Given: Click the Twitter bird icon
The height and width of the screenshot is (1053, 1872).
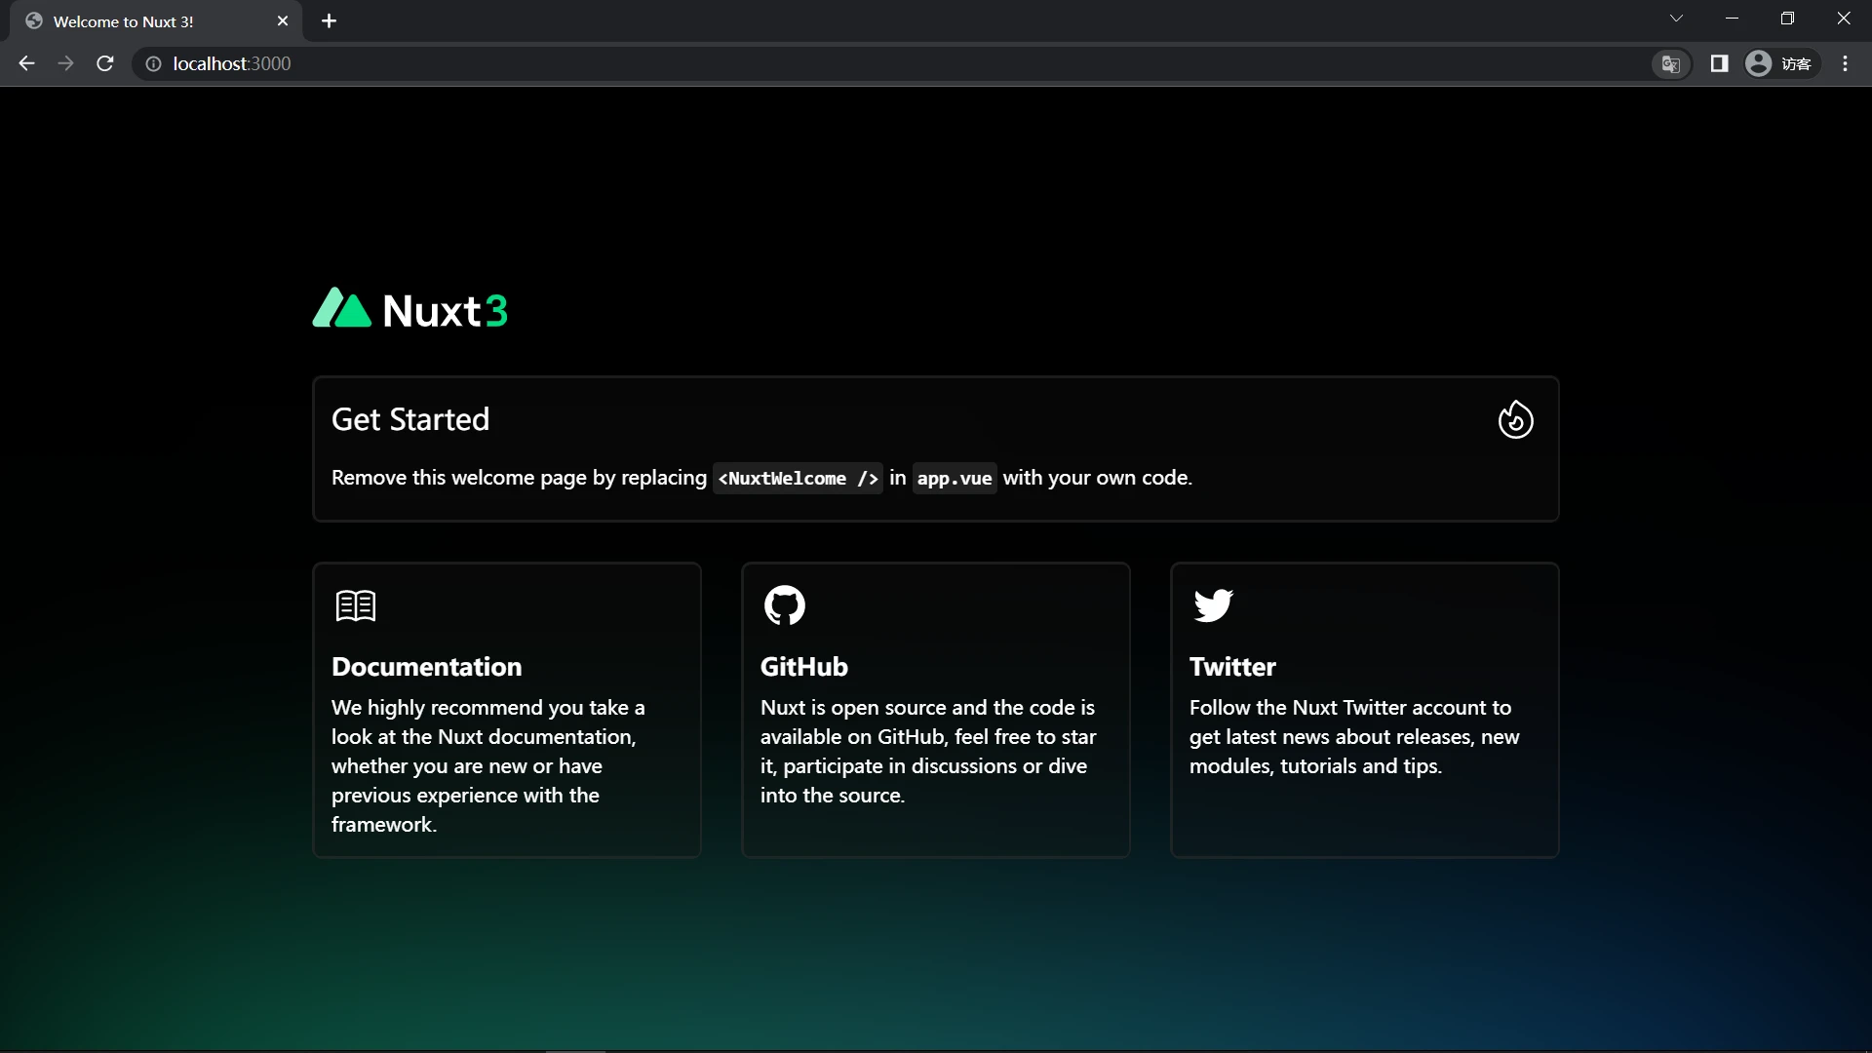Looking at the screenshot, I should pyautogui.click(x=1213, y=605).
